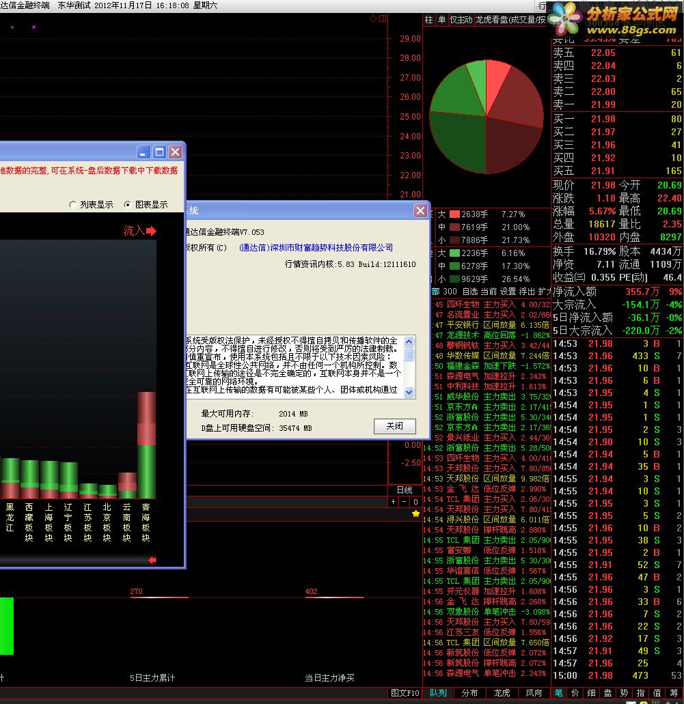
Task: Click the pie chart in 龙虎看盘
Action: (487, 117)
